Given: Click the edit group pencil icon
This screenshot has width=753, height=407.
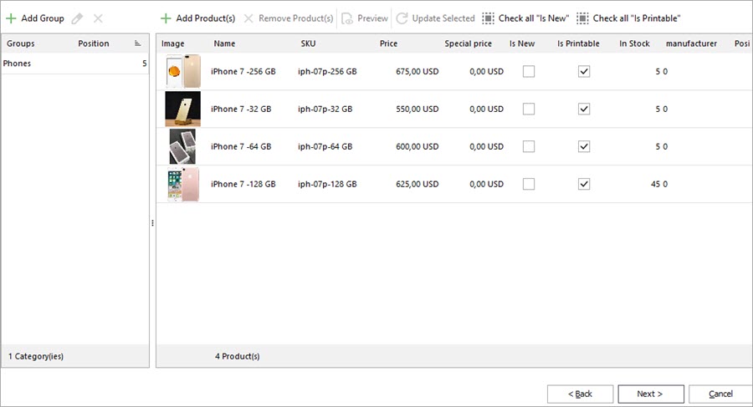Looking at the screenshot, I should click(77, 18).
